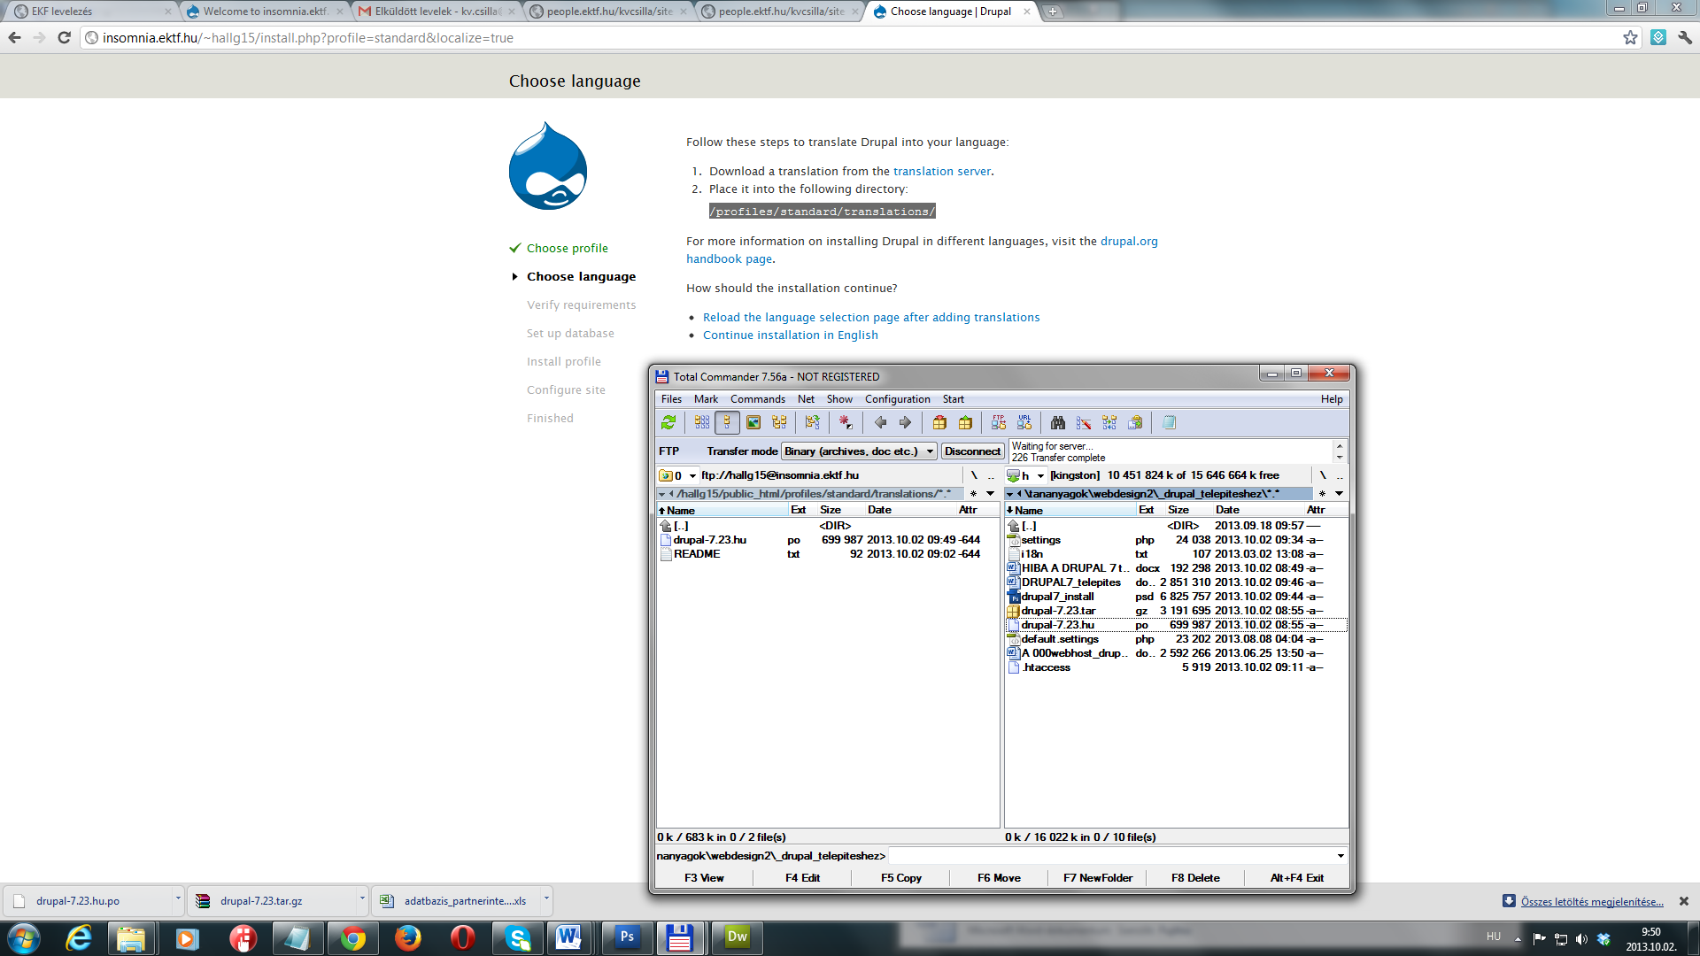Toggle the Show menu in Total Commander

coord(839,398)
